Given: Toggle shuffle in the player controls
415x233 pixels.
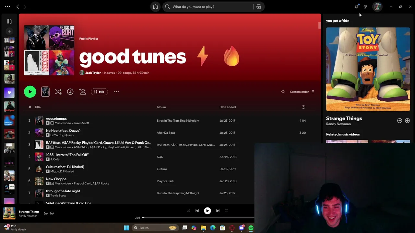Looking at the screenshot, I should coord(188,211).
